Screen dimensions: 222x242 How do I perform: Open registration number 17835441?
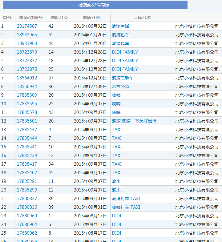point(27,147)
